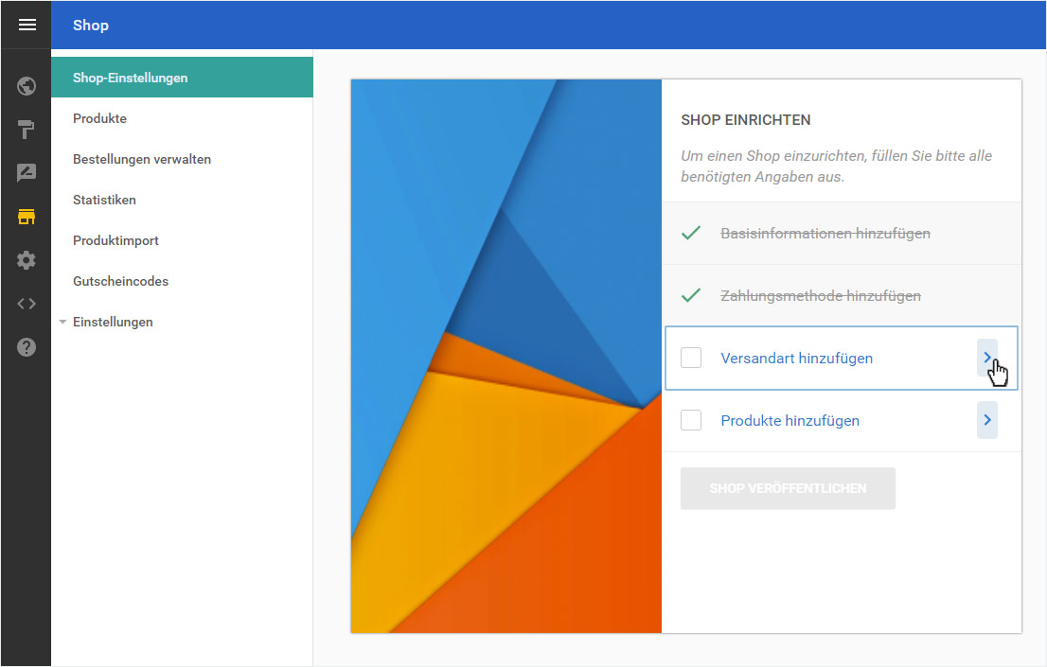
Task: Open Produktimport
Action: tap(115, 240)
